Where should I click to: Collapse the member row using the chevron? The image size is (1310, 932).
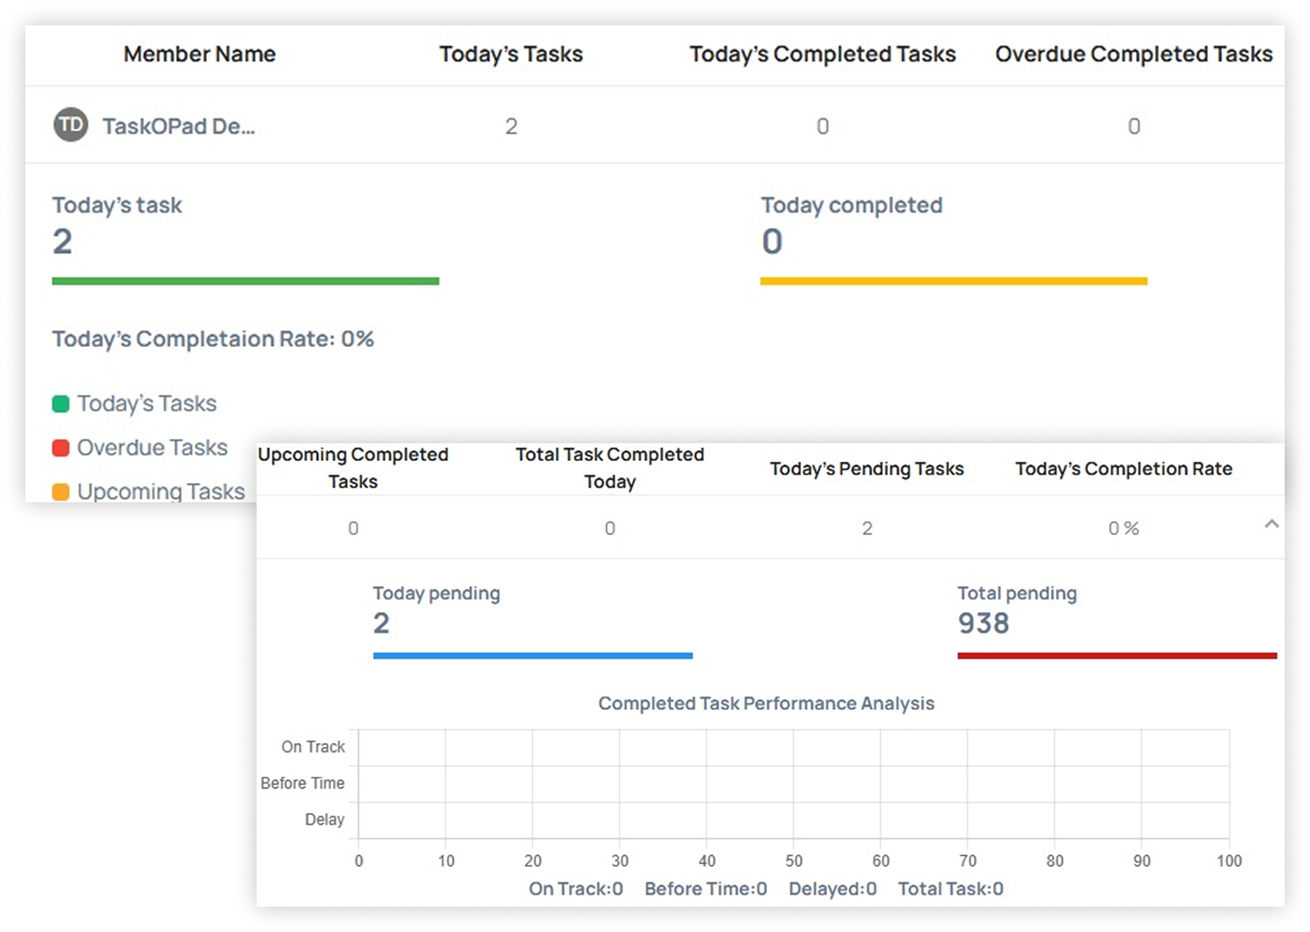[1271, 524]
